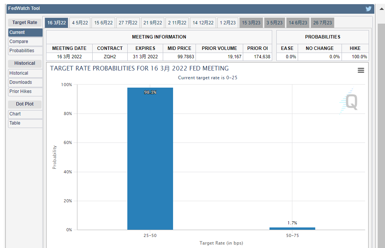Click the 174,638 prior OI value

coord(262,57)
